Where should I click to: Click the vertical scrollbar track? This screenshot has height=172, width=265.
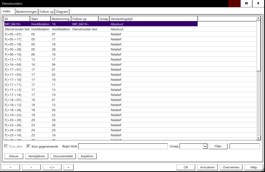click(x=259, y=103)
